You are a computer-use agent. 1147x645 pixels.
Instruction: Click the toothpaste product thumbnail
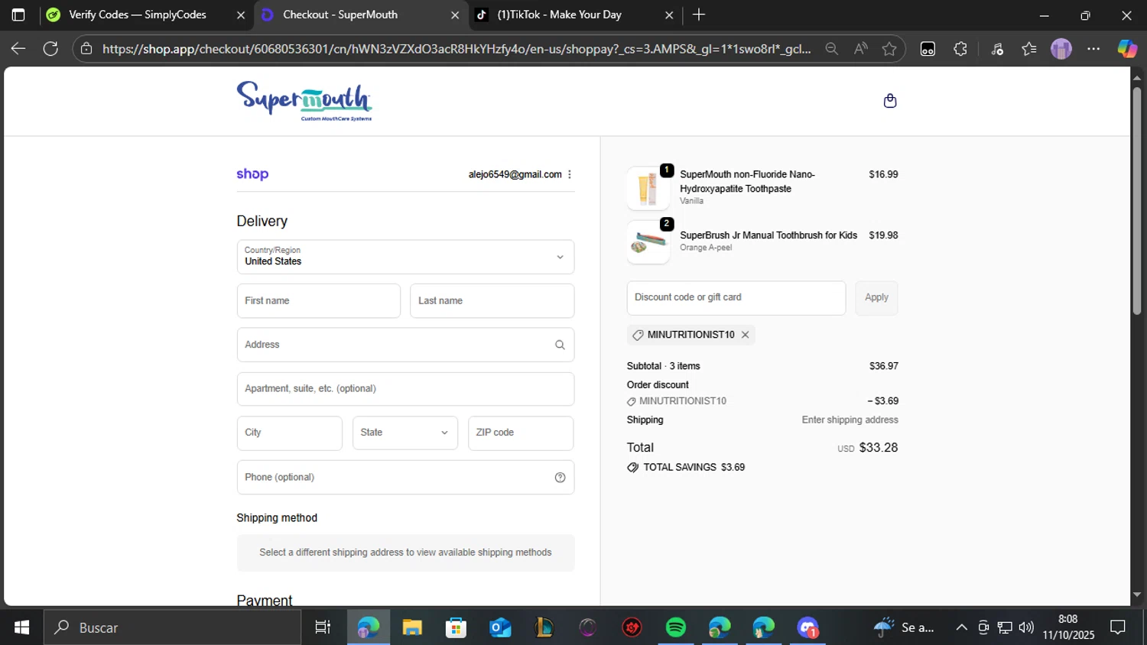648,188
